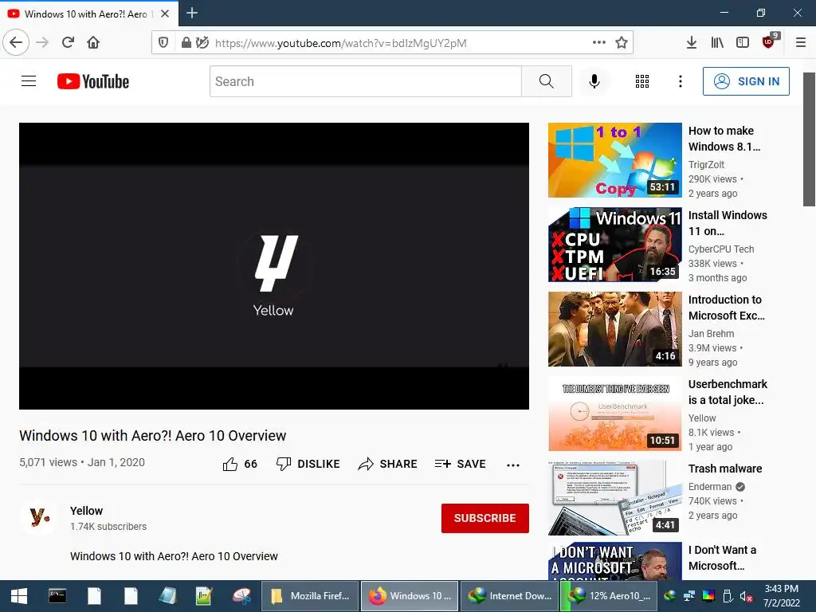Image resolution: width=816 pixels, height=612 pixels.
Task: Click the video player showing Yellow logo
Action: click(274, 266)
